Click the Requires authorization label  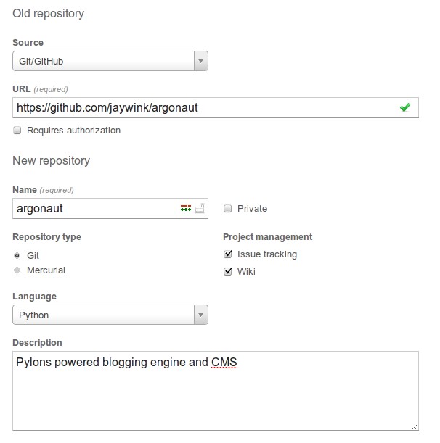(73, 131)
